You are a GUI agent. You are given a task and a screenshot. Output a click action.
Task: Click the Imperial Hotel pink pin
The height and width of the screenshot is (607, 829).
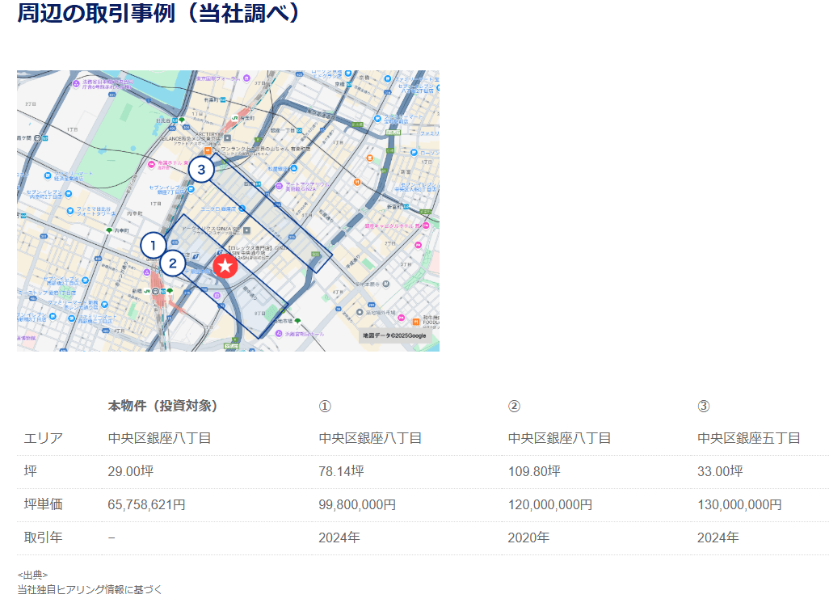click(153, 164)
